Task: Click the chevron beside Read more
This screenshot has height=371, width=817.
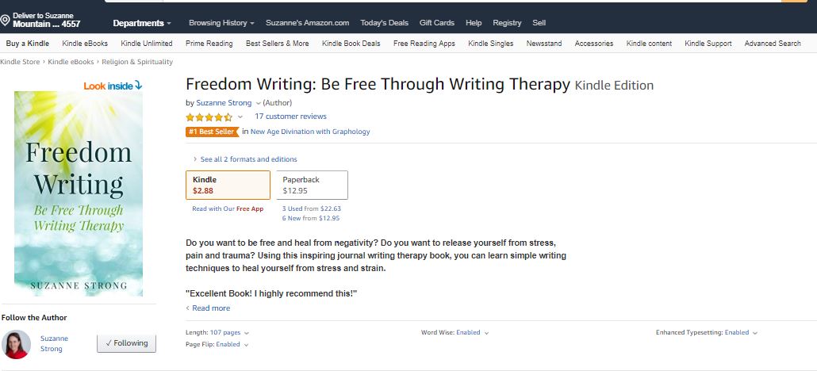Action: point(188,308)
